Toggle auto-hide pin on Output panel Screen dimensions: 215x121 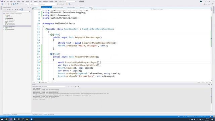[210, 84]
